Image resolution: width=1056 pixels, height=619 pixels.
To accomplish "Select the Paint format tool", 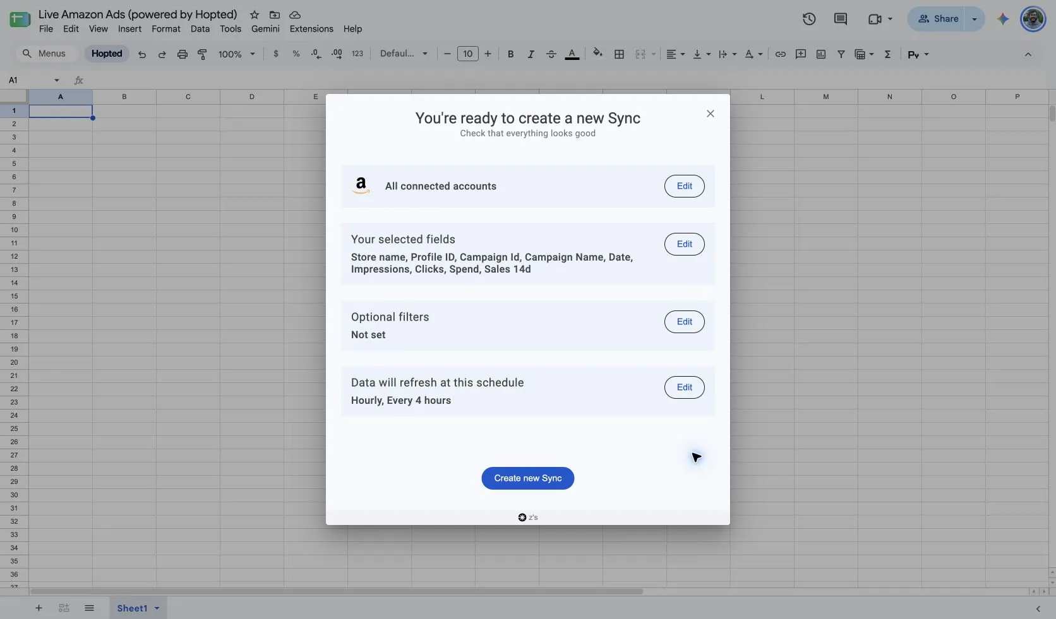I will (x=202, y=54).
